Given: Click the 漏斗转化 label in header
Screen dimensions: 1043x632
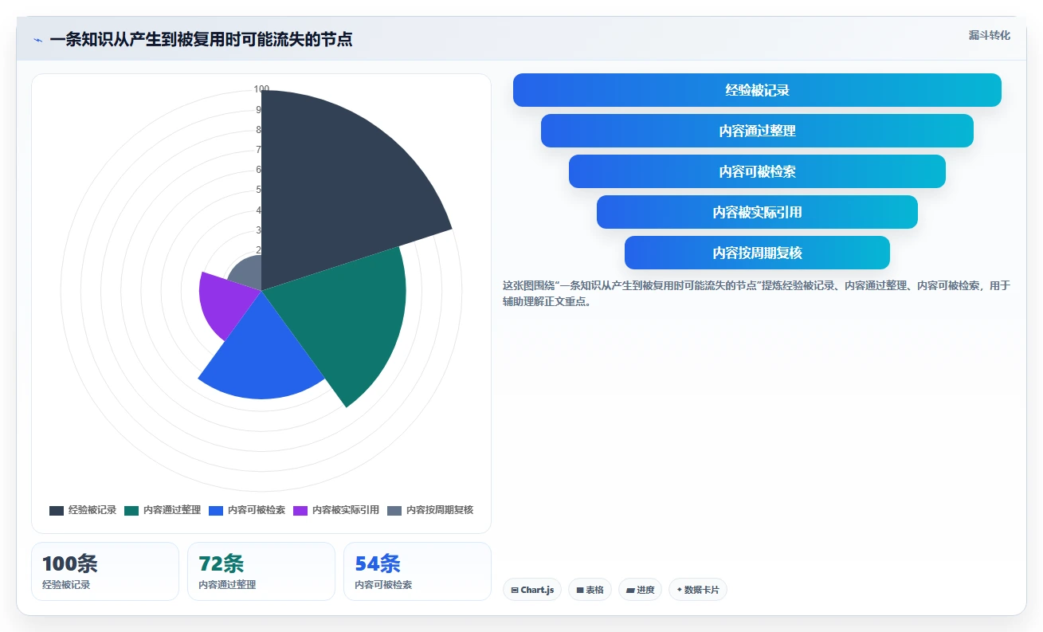Looking at the screenshot, I should (x=989, y=35).
